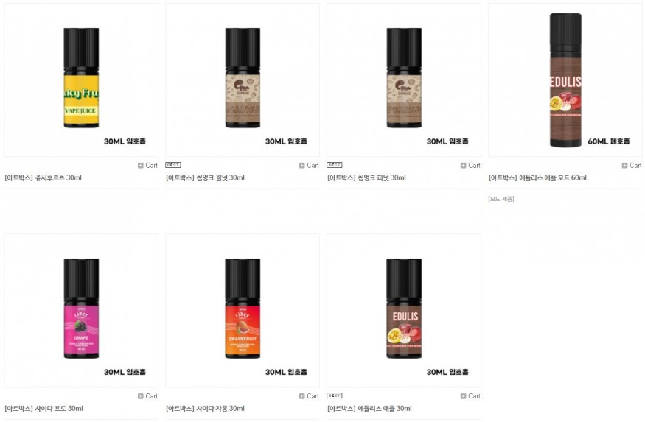Open product link [아트박스] 에듈리스 애플 30ml
This screenshot has width=645, height=422.
click(369, 409)
